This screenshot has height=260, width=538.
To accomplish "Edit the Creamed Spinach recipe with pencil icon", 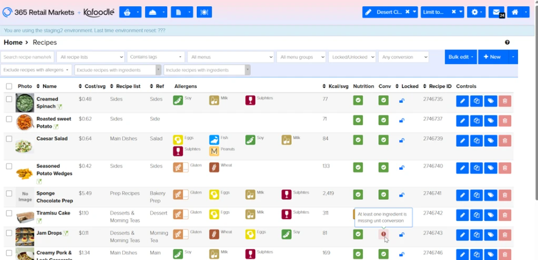I will pos(462,100).
